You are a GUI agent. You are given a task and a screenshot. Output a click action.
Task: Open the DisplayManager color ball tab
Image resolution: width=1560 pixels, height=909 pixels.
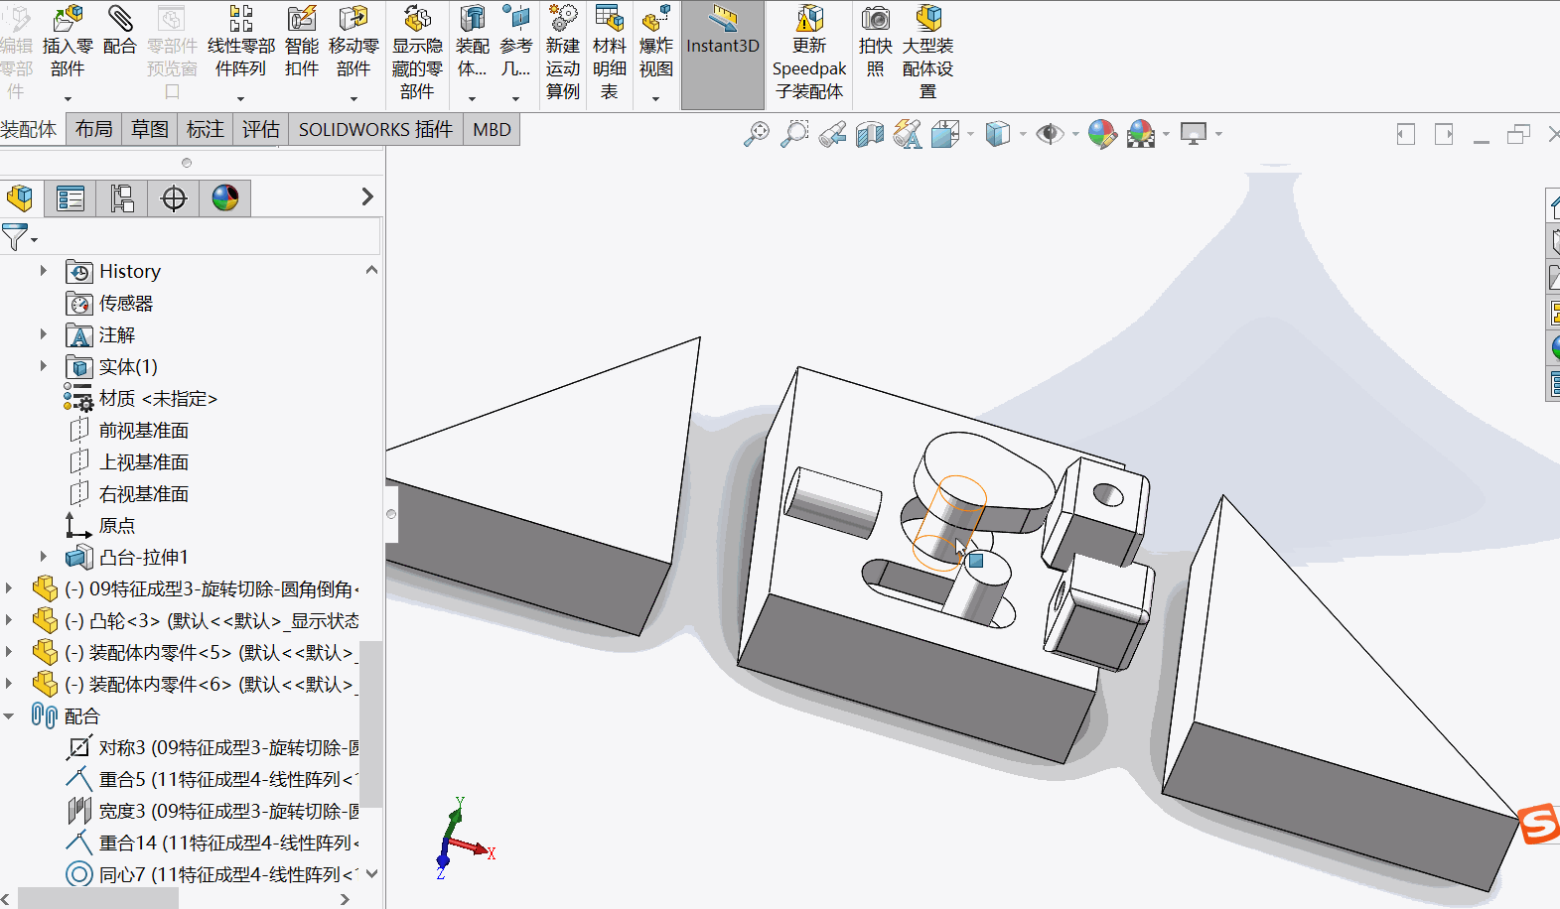tap(225, 198)
